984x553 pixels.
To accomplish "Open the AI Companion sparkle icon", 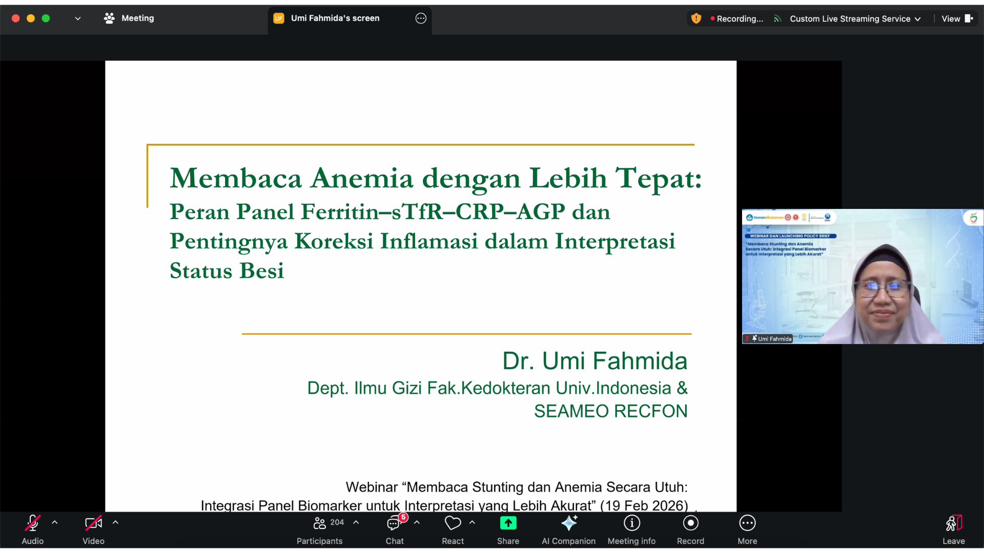I will click(x=568, y=523).
